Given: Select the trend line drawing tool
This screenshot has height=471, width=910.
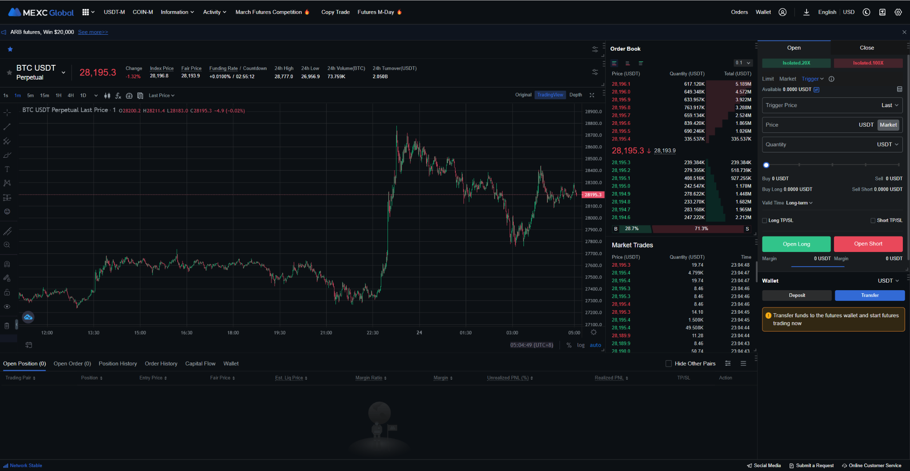Looking at the screenshot, I should pyautogui.click(x=7, y=127).
